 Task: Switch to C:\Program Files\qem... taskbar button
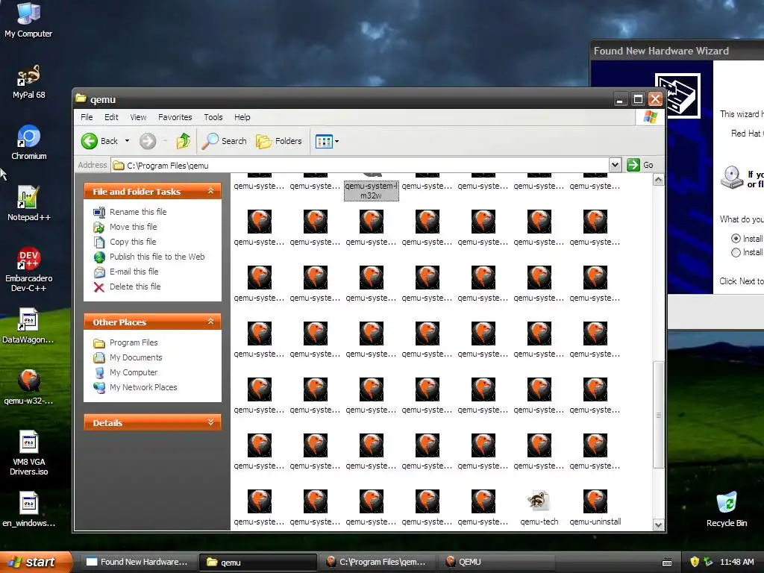378,562
